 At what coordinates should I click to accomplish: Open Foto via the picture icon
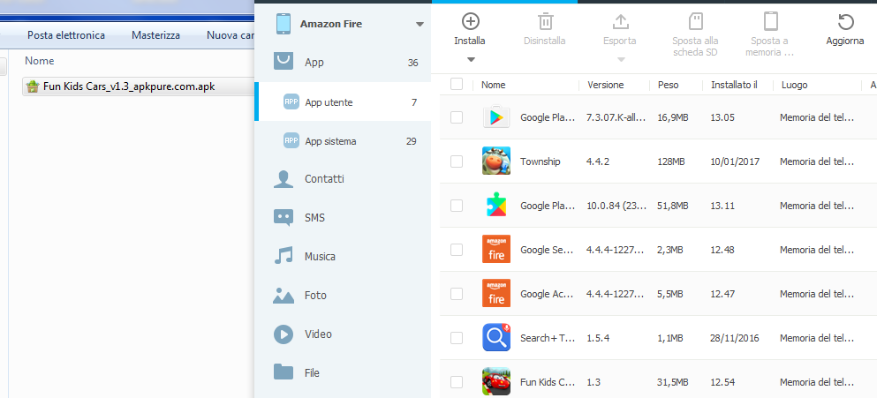(x=284, y=295)
